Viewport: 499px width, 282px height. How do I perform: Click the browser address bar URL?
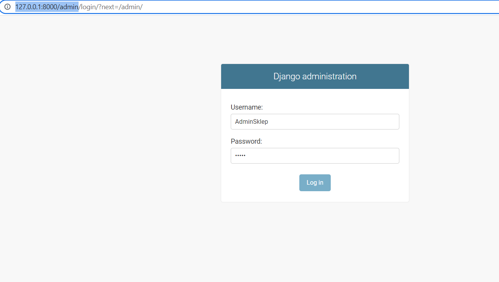click(79, 7)
